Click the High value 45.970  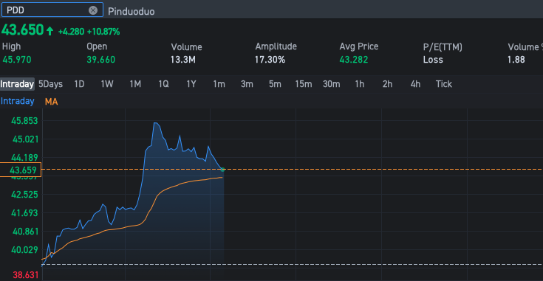[16, 60]
